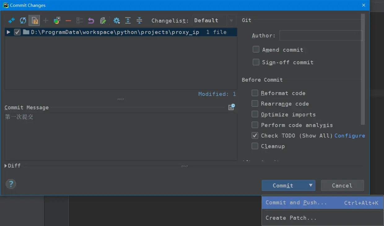Choose Commit and Push from menu
Viewport: 384px width, 226px height.
(x=322, y=203)
